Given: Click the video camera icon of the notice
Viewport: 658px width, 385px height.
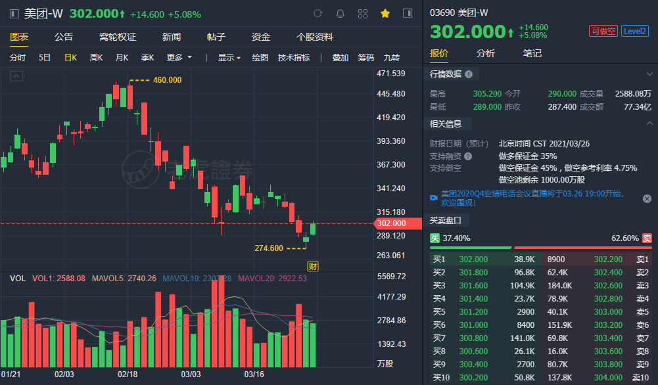Looking at the screenshot, I should (434, 198).
